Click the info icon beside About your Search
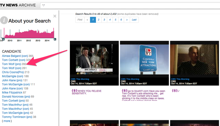 point(4,20)
